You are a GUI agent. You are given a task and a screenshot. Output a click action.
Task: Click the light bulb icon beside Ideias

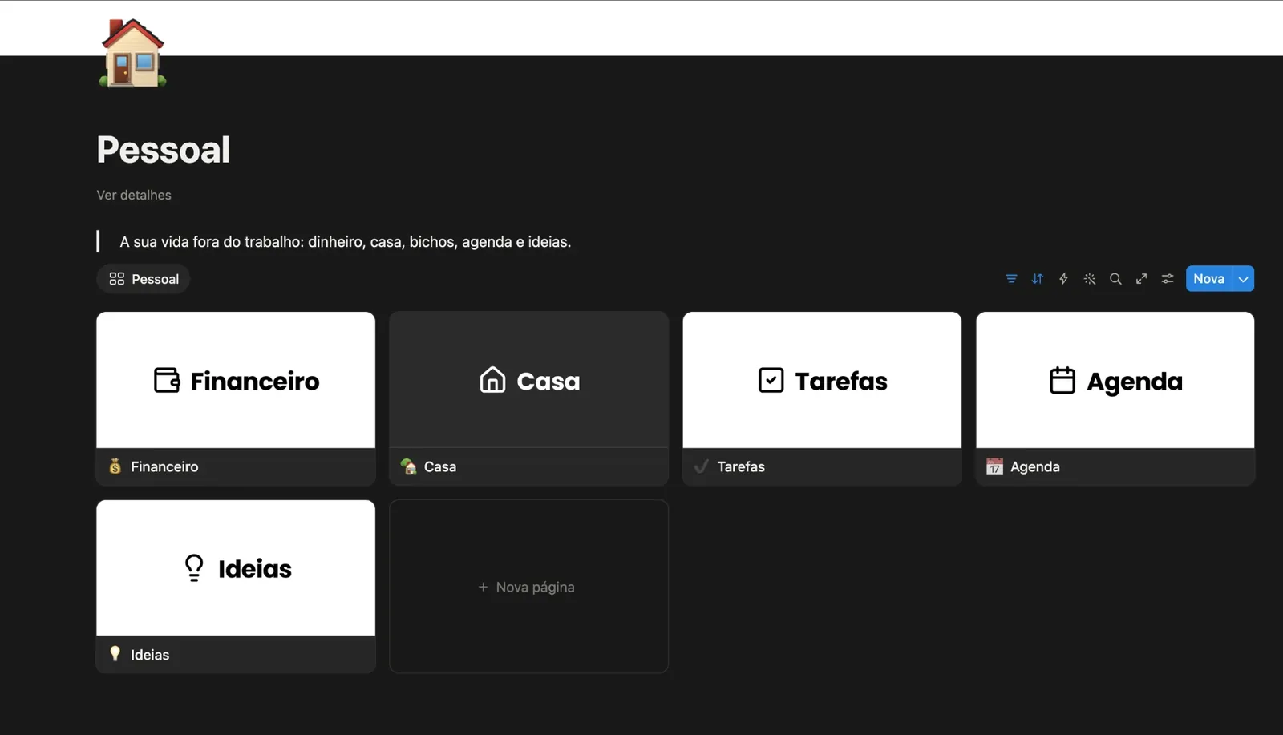click(x=115, y=654)
